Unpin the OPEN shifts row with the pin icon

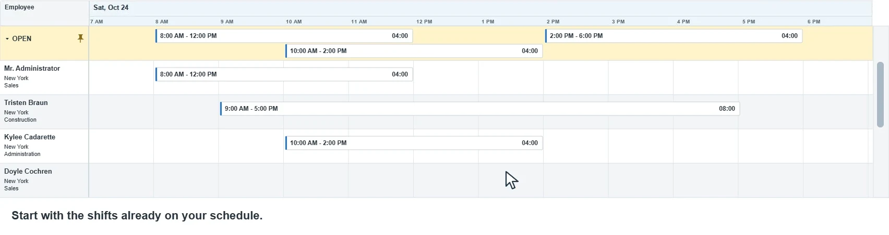coord(80,38)
